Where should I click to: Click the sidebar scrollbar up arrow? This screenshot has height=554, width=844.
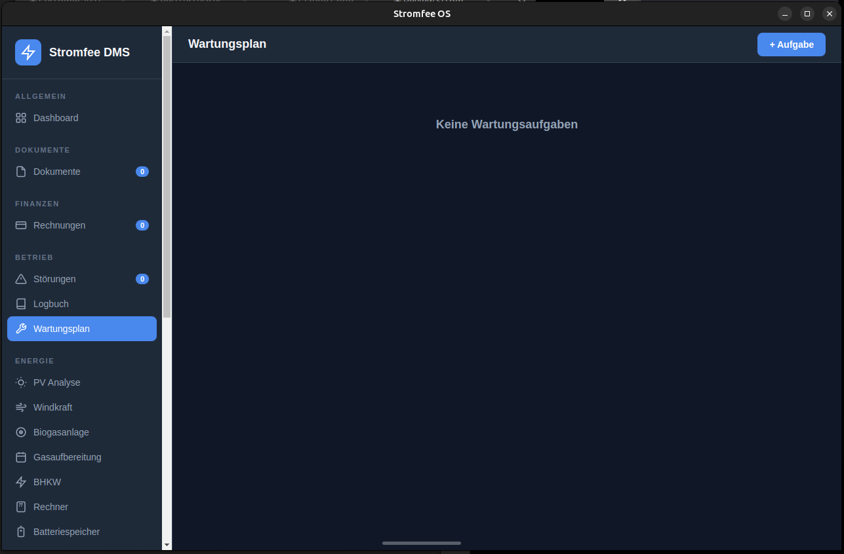click(x=167, y=31)
